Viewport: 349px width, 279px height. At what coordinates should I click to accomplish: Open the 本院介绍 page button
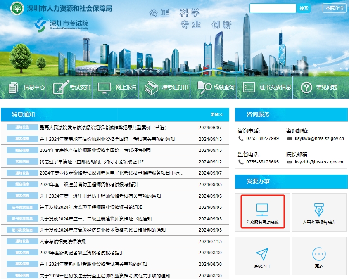click(x=334, y=8)
